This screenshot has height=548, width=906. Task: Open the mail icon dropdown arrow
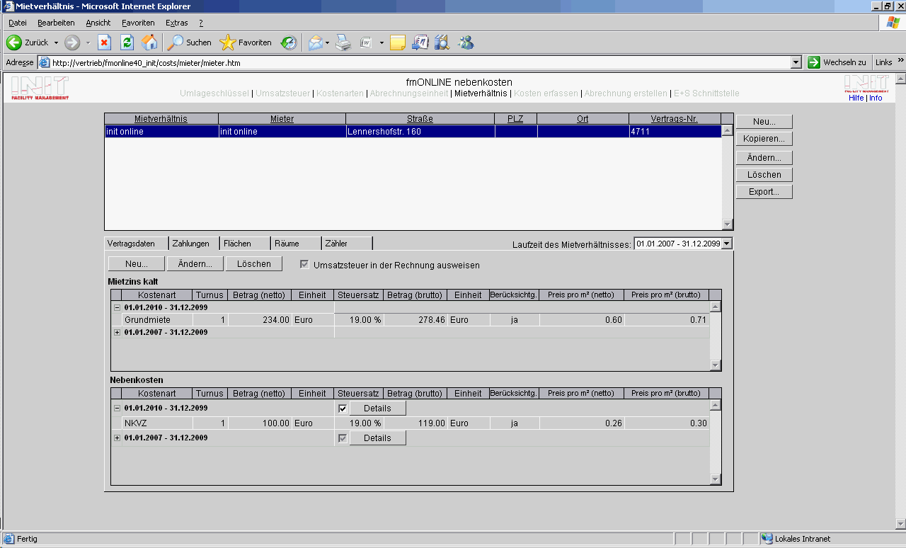point(328,42)
